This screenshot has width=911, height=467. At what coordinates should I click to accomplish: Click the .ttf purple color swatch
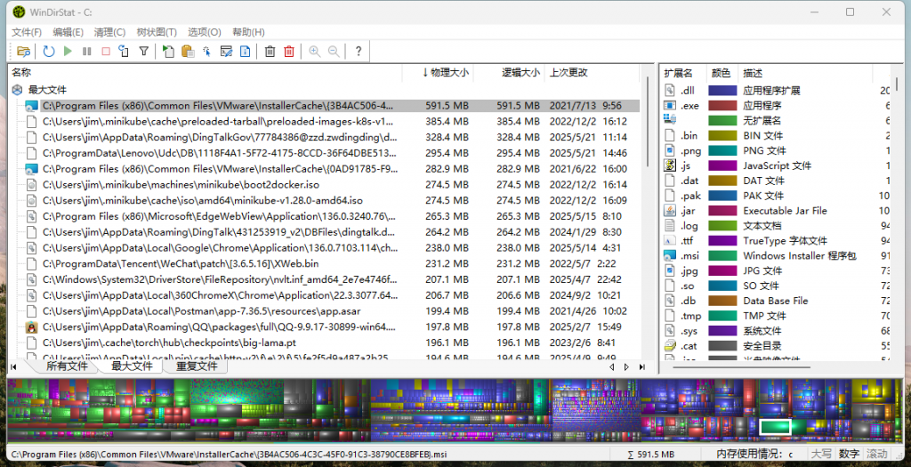pos(722,240)
